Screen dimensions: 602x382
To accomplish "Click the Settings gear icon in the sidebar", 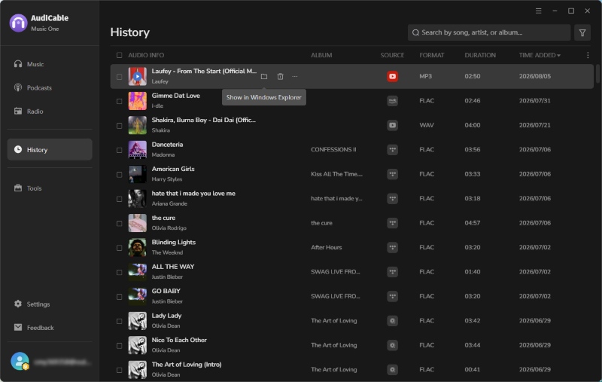I will pyautogui.click(x=18, y=304).
